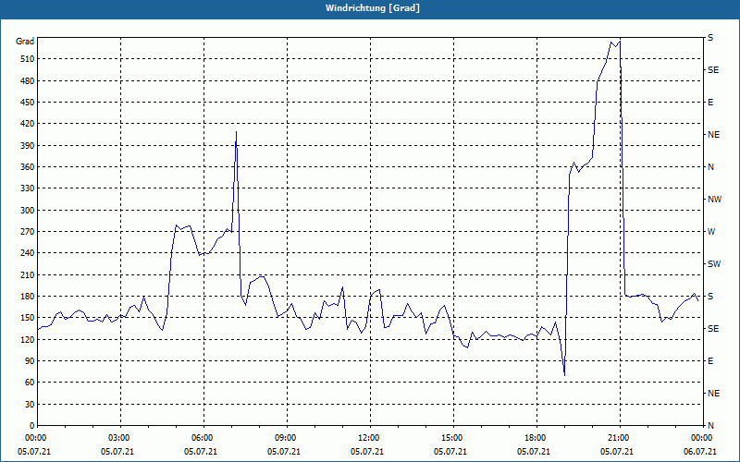
Task: Click the S compass label at 180 gridline
Action: (x=710, y=297)
